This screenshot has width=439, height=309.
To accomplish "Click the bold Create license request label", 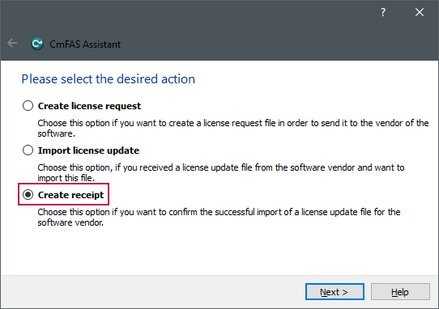I will (89, 106).
